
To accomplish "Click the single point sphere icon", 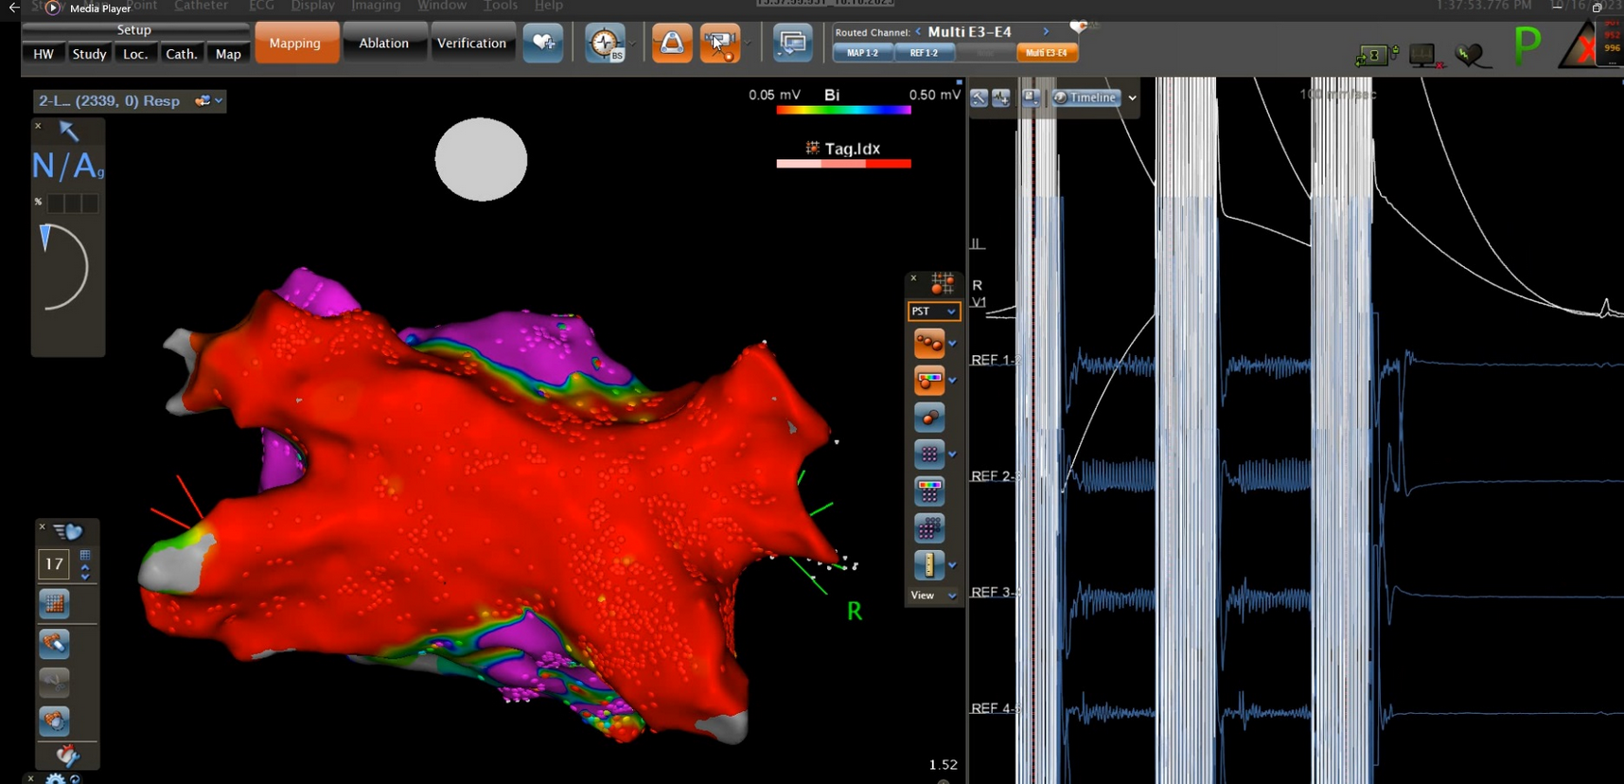I will (x=929, y=417).
